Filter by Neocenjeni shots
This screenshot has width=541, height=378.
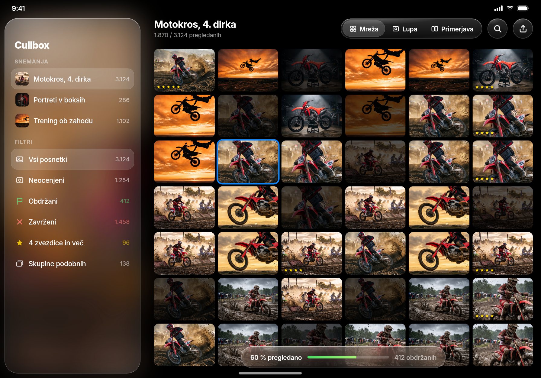[x=72, y=180]
